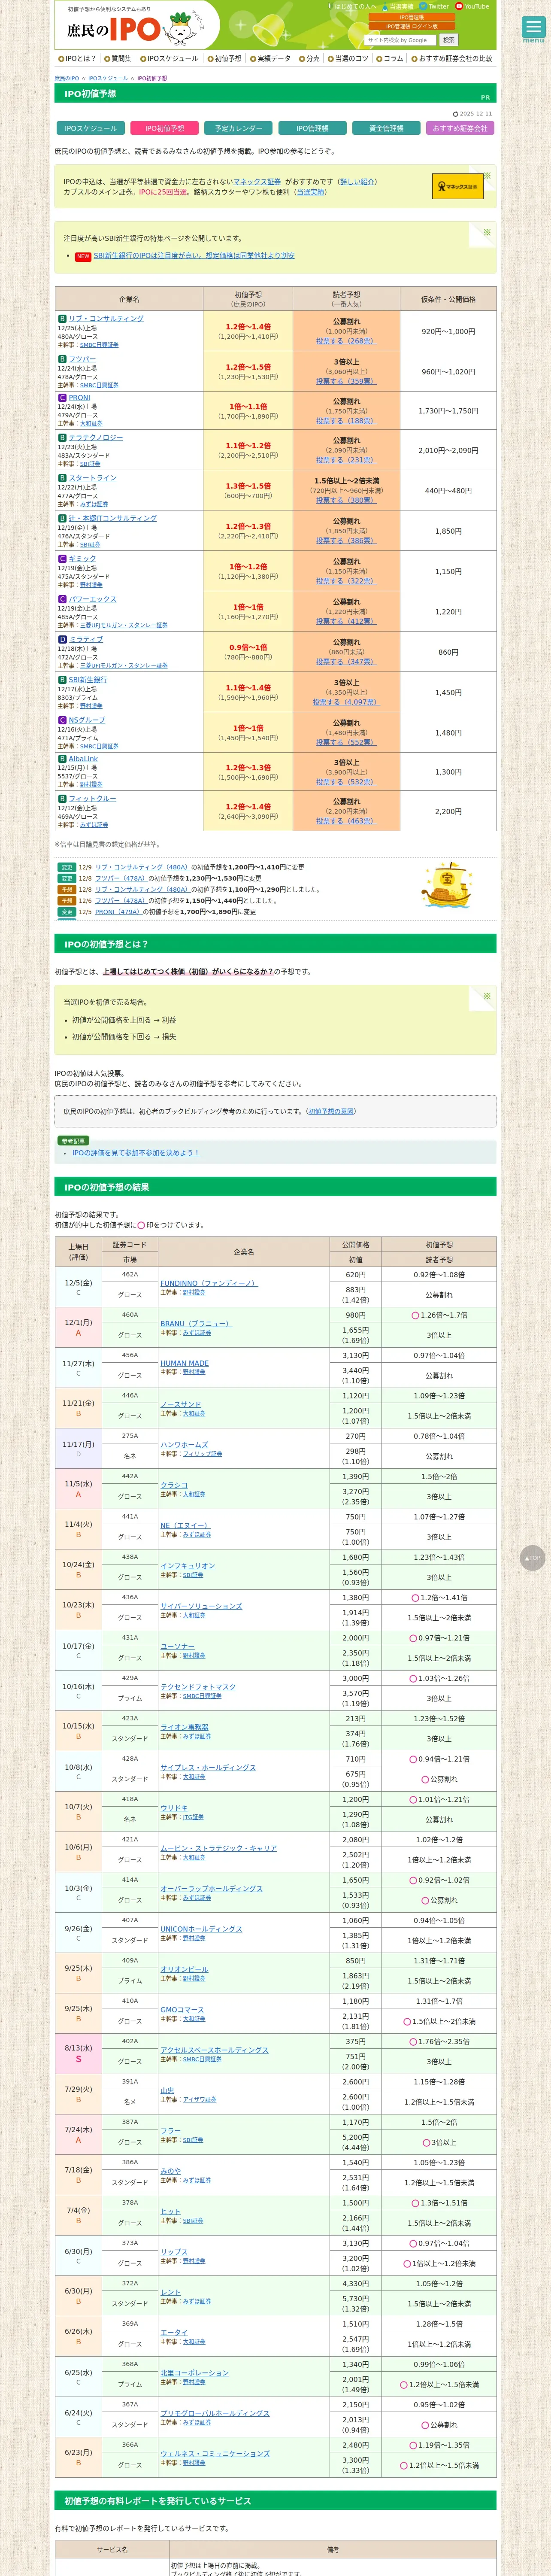This screenshot has height=2576, width=551.
Task: Open アクセルスペースホールディングス results link
Action: 214,2050
